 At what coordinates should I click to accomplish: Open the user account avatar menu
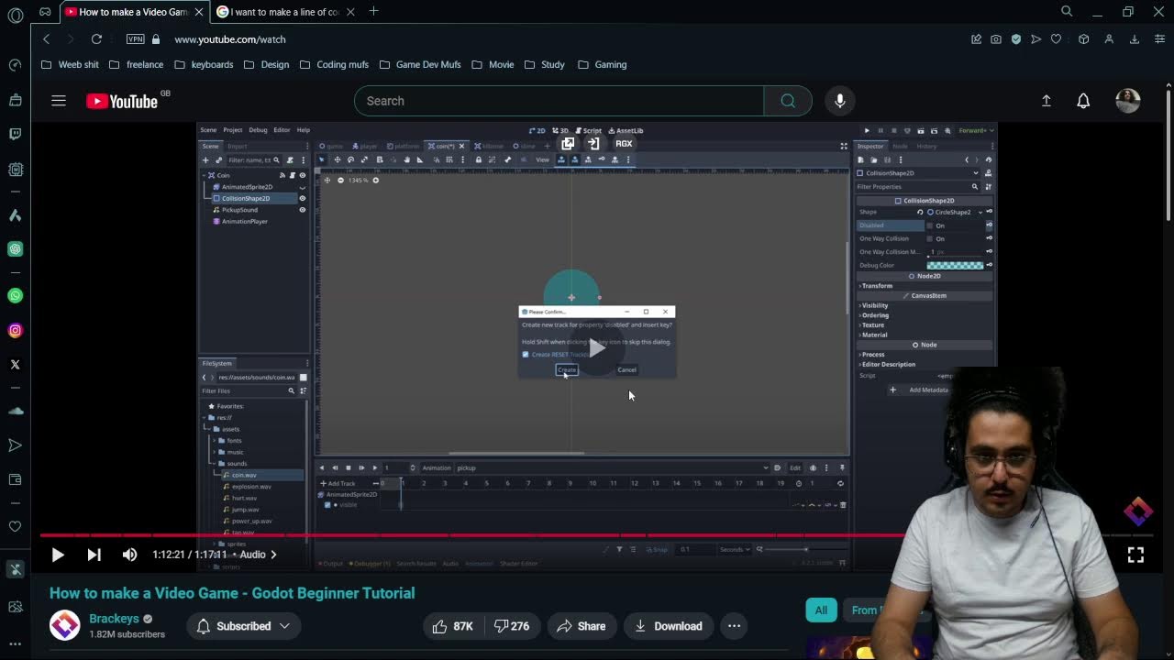pyautogui.click(x=1128, y=101)
